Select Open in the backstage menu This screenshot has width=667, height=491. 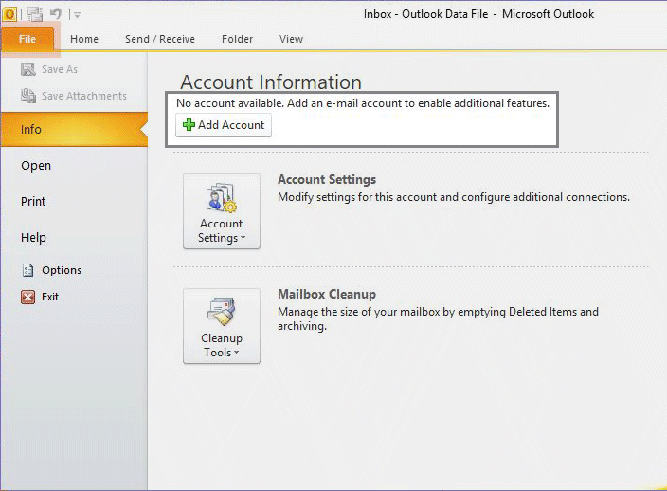pos(36,166)
